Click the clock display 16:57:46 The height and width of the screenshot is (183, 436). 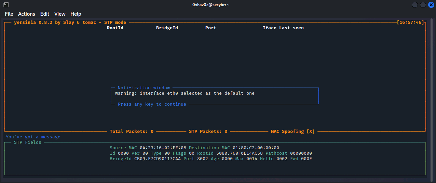tap(410, 22)
